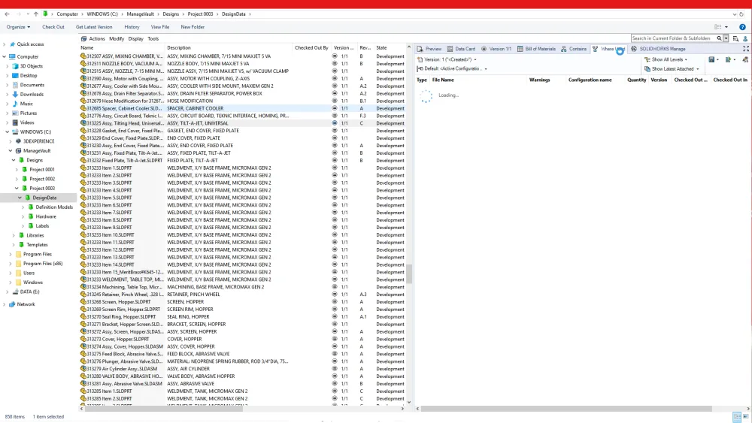Screen dimensions: 752x423
Task: Switch to the Bill of Materials tab
Action: (536, 49)
